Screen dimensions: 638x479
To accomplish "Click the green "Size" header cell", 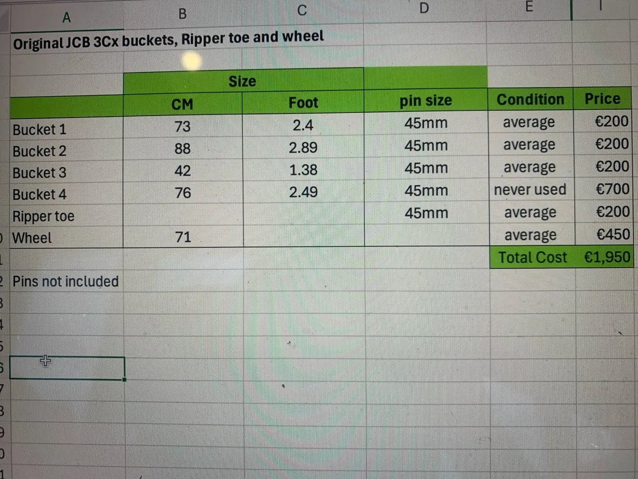I will point(242,81).
